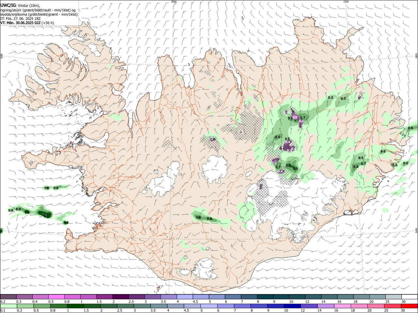Click the 'rigning/skúrir' legend description line

pos(38,10)
